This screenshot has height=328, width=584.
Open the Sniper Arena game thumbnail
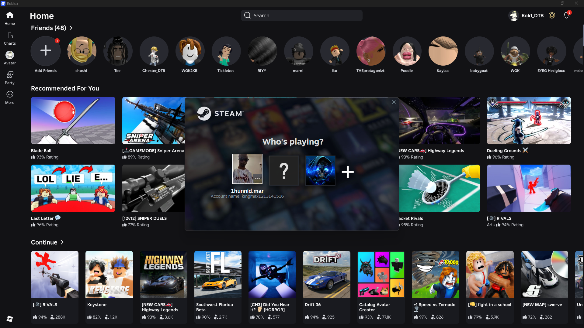pyautogui.click(x=153, y=121)
